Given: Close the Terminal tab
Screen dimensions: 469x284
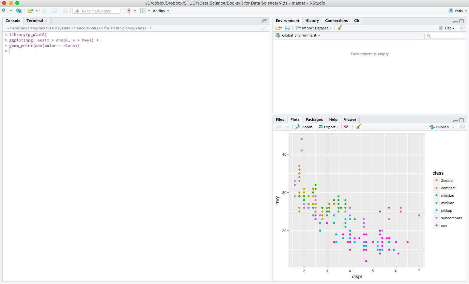Looking at the screenshot, I should click(46, 21).
